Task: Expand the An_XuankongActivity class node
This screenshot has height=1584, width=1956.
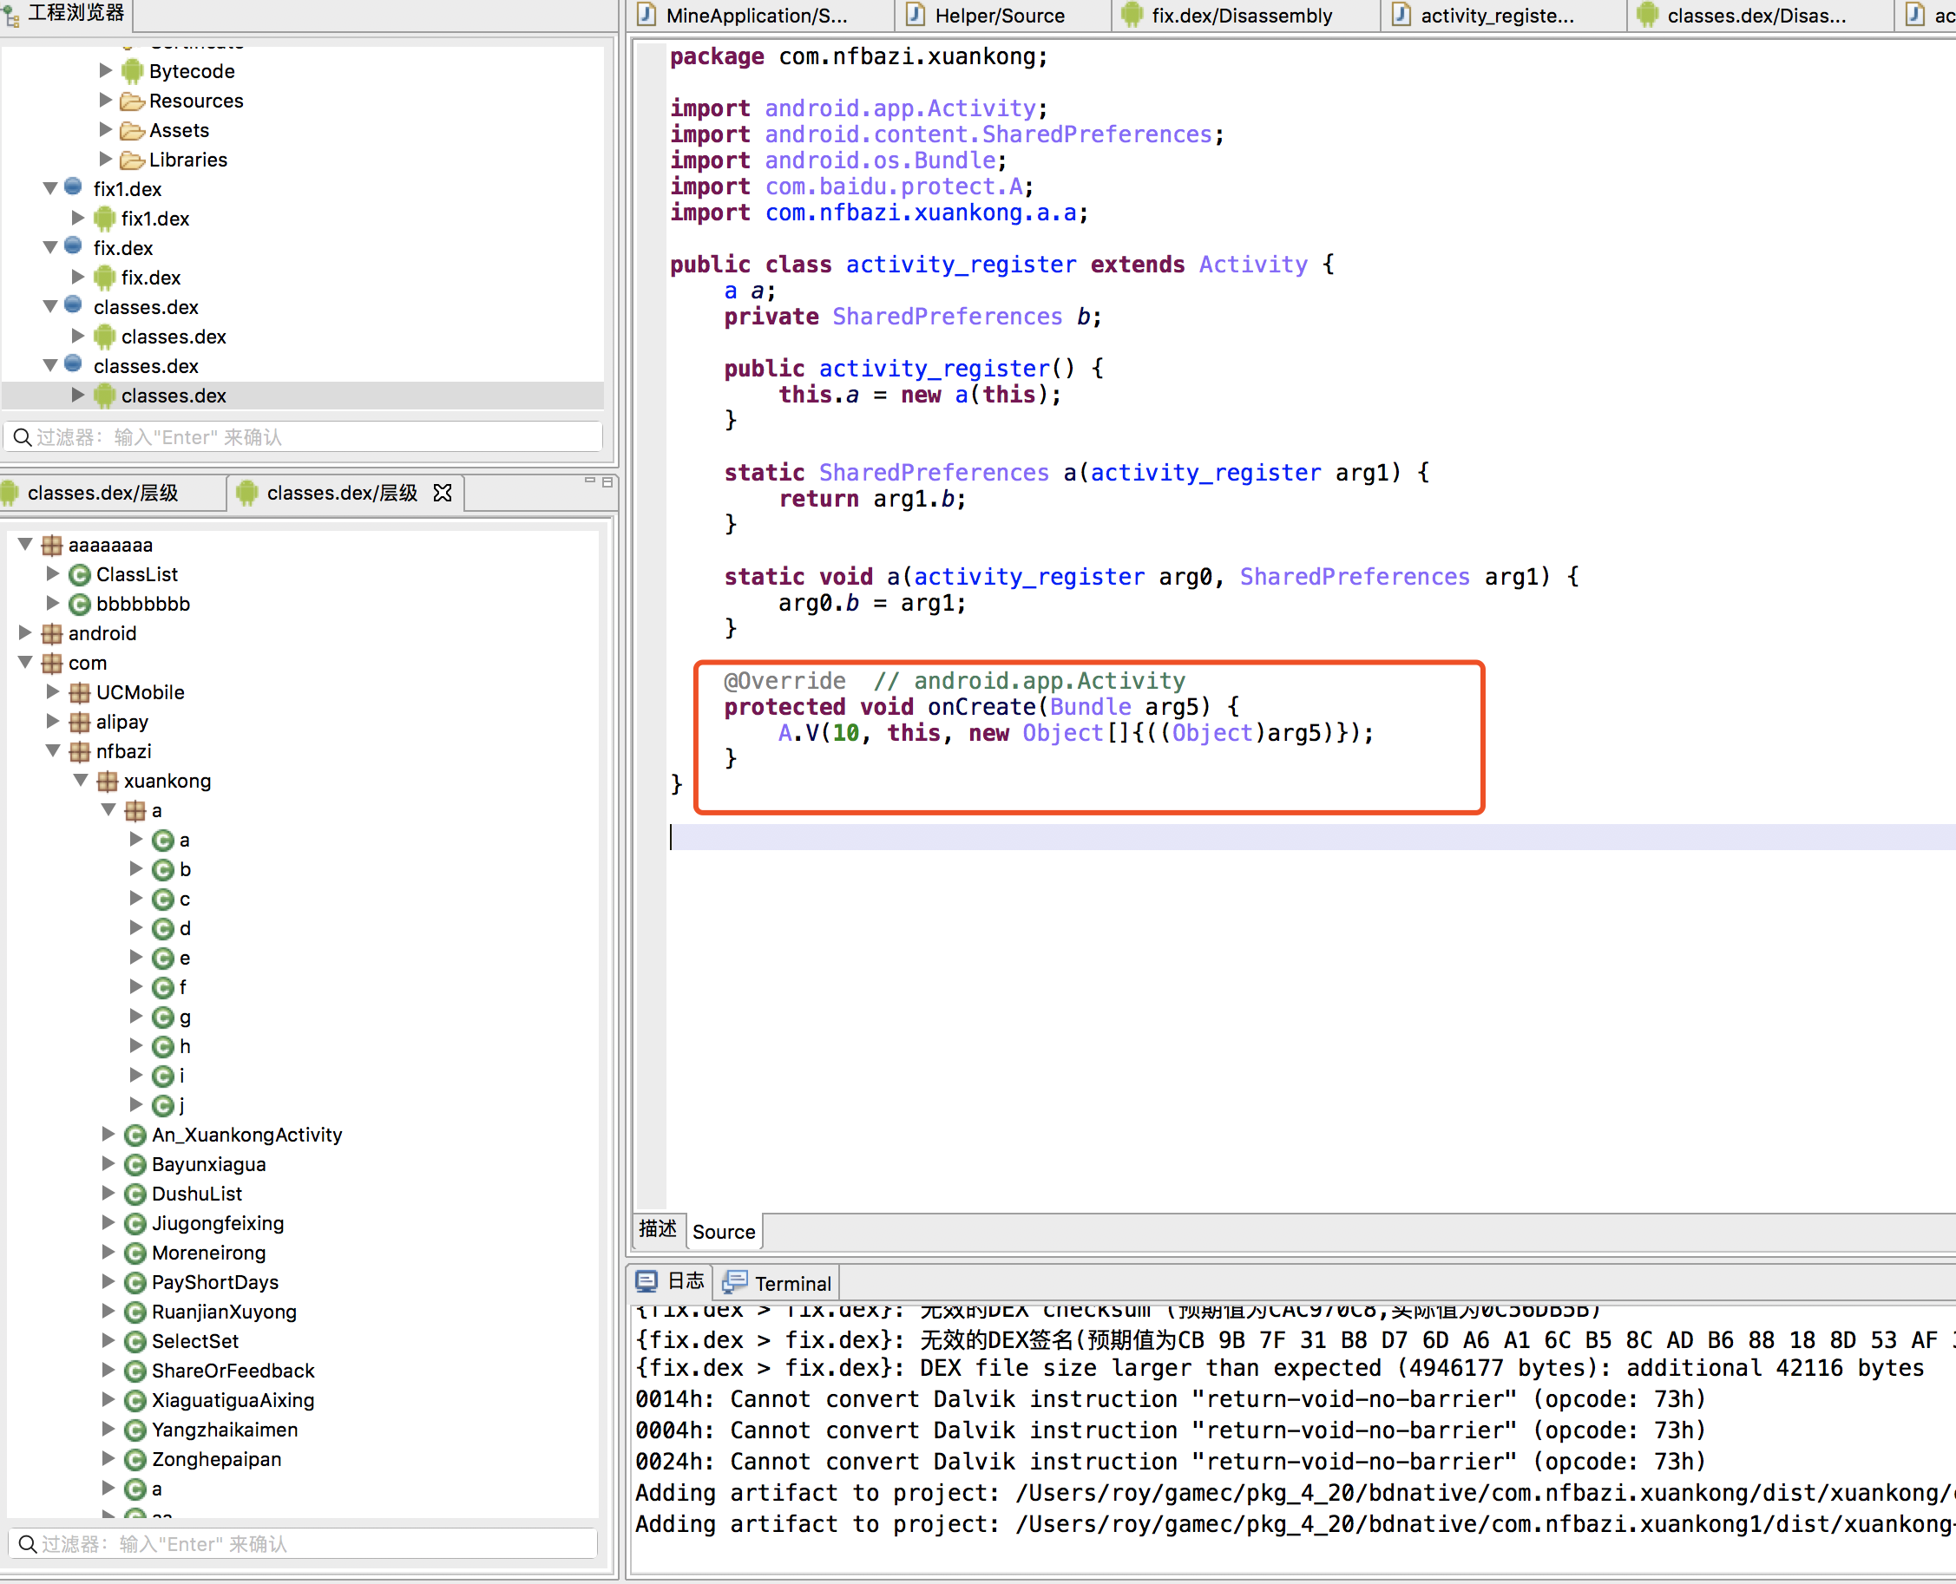Action: pos(108,1134)
